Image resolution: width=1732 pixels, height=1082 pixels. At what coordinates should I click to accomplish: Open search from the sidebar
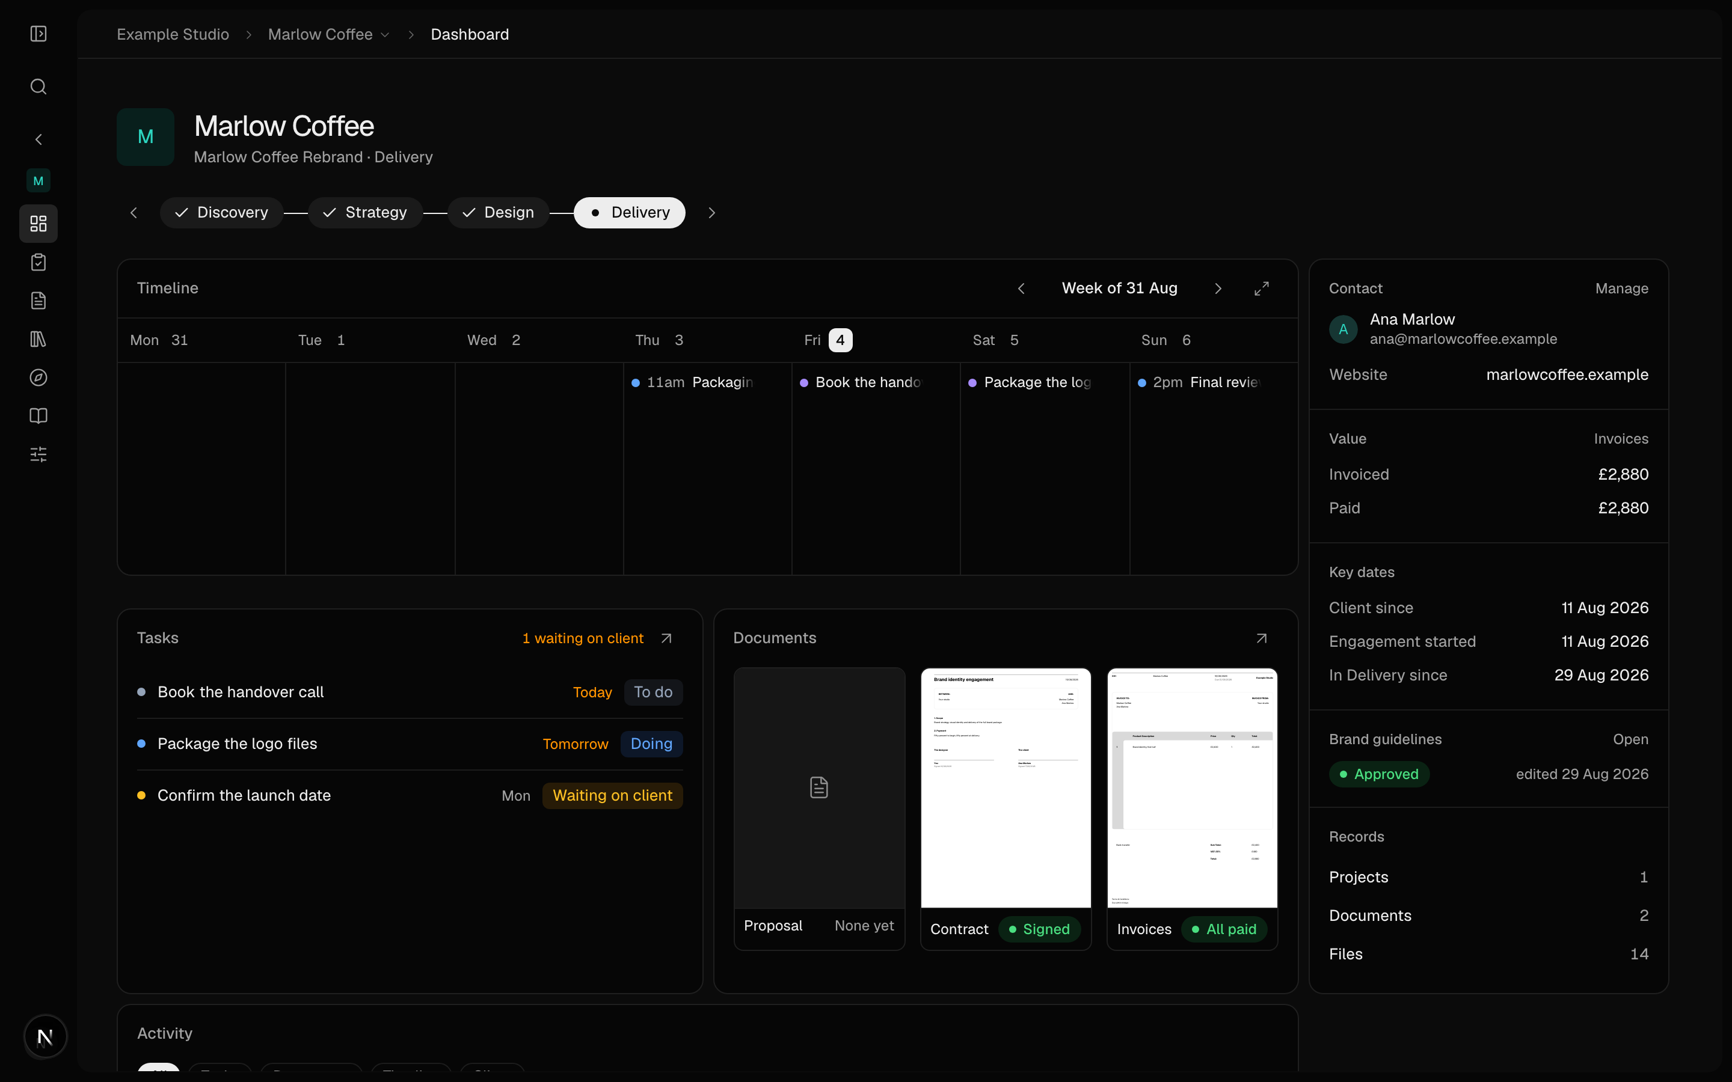pos(38,87)
